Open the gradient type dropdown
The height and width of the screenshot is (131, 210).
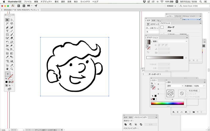pos(173,41)
